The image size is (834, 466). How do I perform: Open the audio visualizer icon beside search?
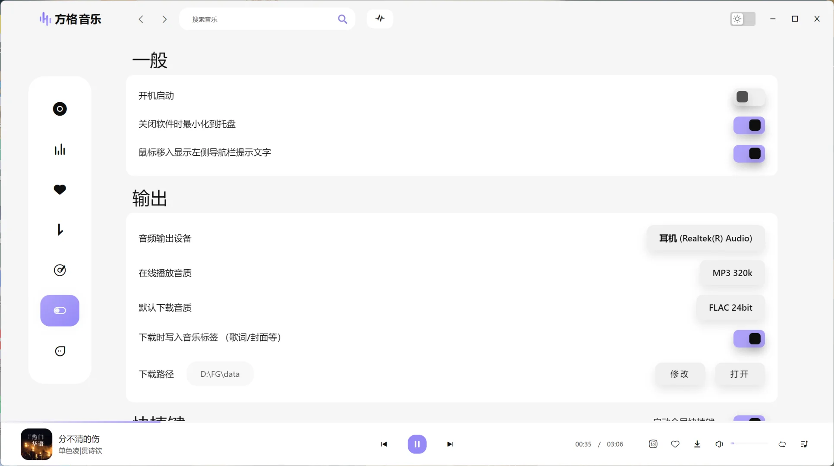[x=379, y=19]
